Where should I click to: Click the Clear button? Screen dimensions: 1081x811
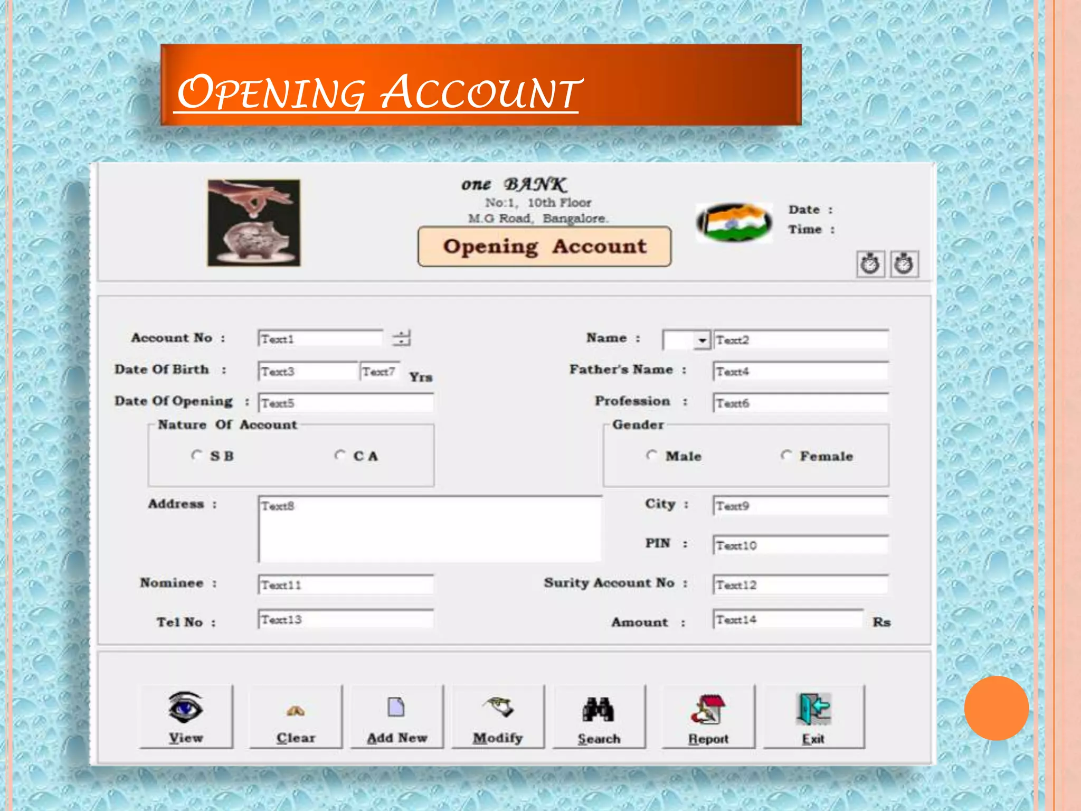click(x=296, y=716)
